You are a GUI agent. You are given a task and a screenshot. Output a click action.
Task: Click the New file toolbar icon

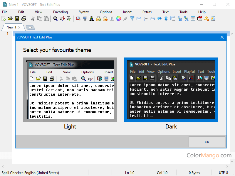click(x=4, y=18)
